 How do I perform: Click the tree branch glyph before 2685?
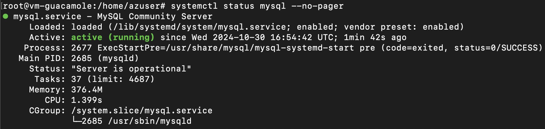76,121
